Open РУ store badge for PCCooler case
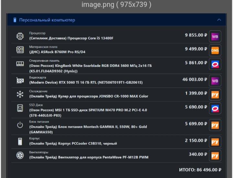Image resolution: width=233 pixels, height=178 pixels. pyautogui.click(x=215, y=142)
